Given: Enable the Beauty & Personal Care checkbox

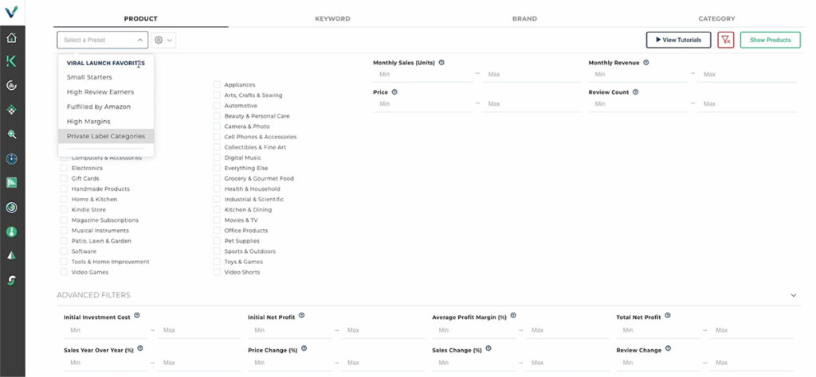Looking at the screenshot, I should coord(217,116).
